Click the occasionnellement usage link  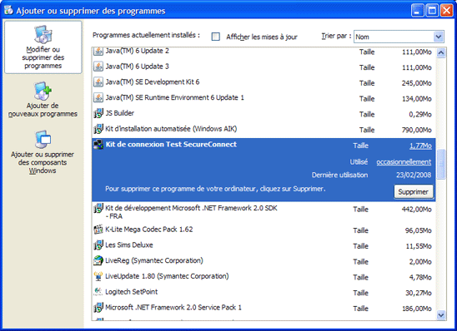click(404, 162)
